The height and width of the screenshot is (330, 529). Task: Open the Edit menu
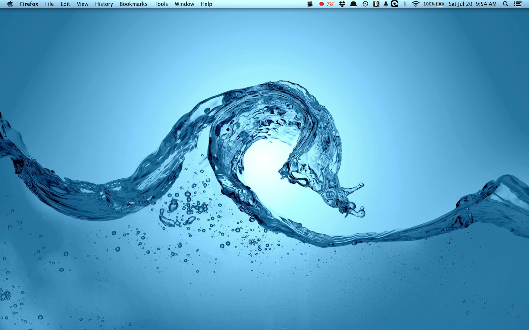pyautogui.click(x=65, y=4)
